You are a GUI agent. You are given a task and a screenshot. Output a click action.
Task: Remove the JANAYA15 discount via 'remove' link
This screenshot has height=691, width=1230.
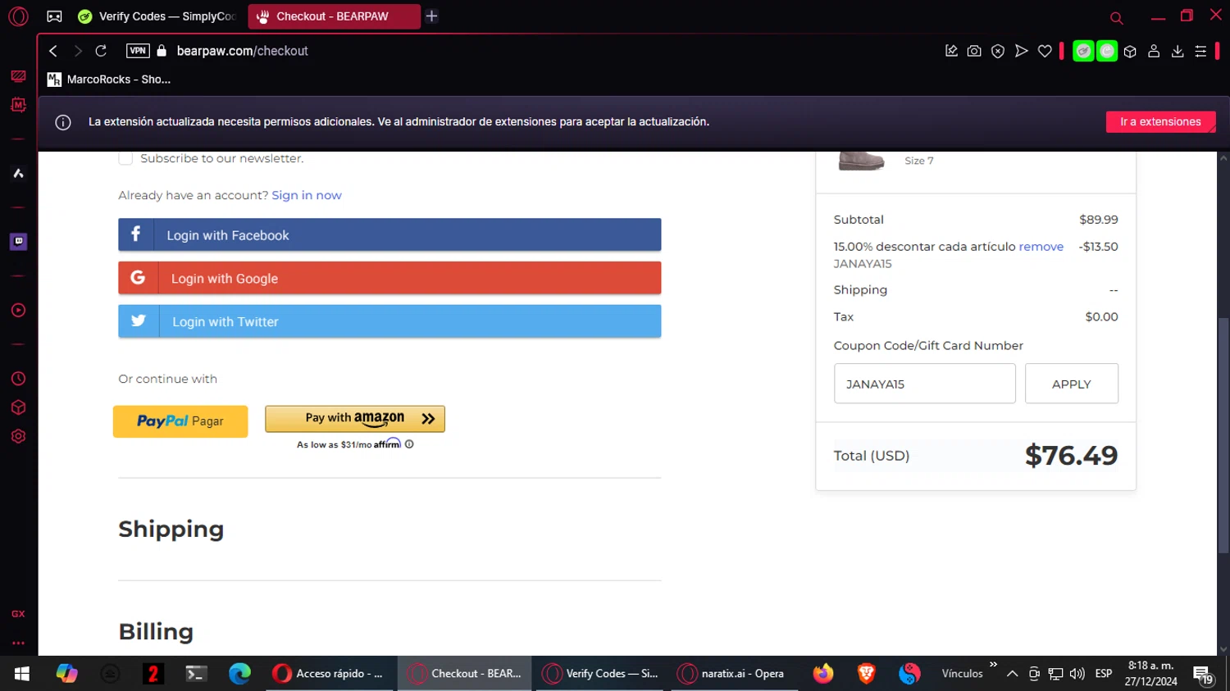1041,246
